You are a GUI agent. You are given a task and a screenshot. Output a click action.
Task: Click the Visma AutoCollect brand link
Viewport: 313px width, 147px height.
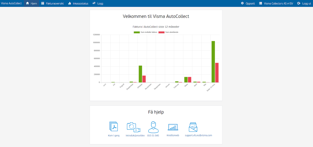[x=11, y=3]
